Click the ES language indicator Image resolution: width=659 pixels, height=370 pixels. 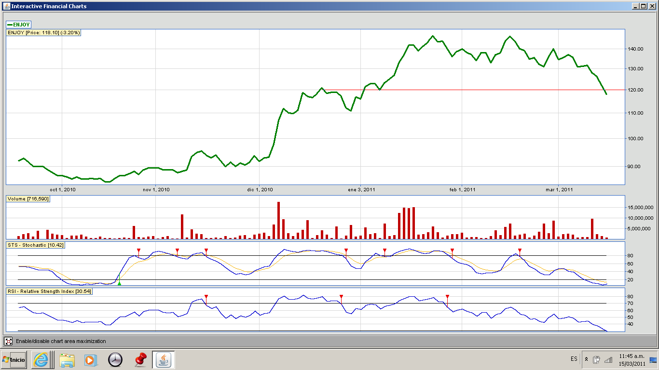(574, 359)
